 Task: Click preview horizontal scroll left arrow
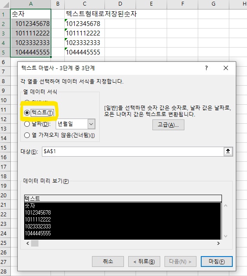(x=28, y=243)
